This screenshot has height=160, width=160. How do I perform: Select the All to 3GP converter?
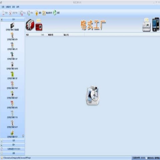12,56
